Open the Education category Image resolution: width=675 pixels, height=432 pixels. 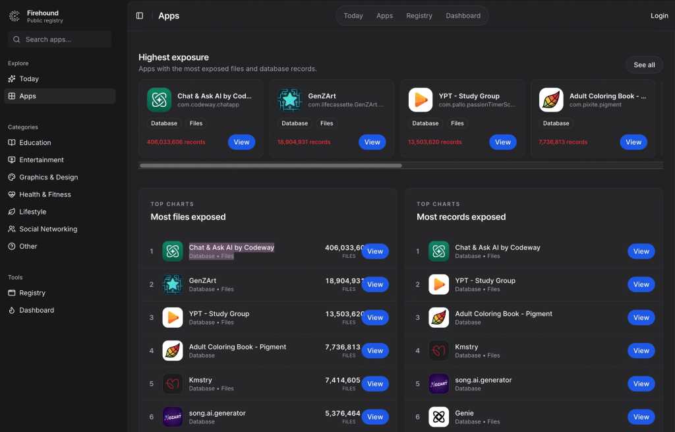(35, 142)
